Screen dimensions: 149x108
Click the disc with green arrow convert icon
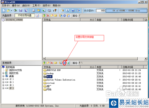[x=44, y=10]
